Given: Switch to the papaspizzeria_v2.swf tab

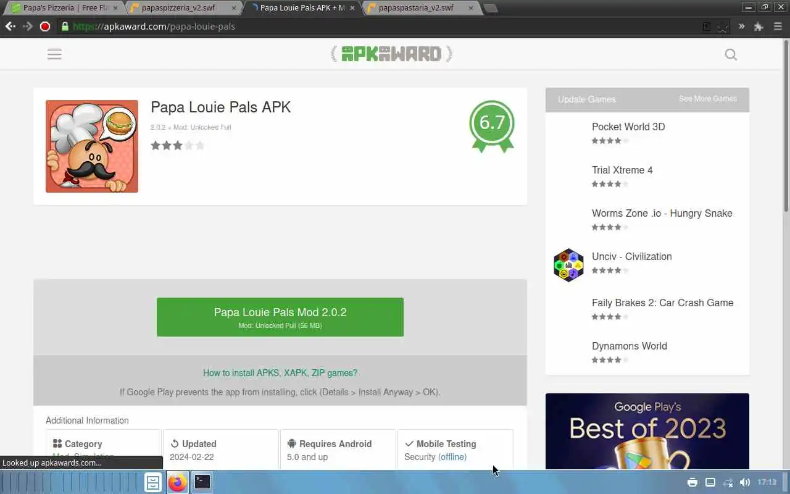Looking at the screenshot, I should [182, 8].
